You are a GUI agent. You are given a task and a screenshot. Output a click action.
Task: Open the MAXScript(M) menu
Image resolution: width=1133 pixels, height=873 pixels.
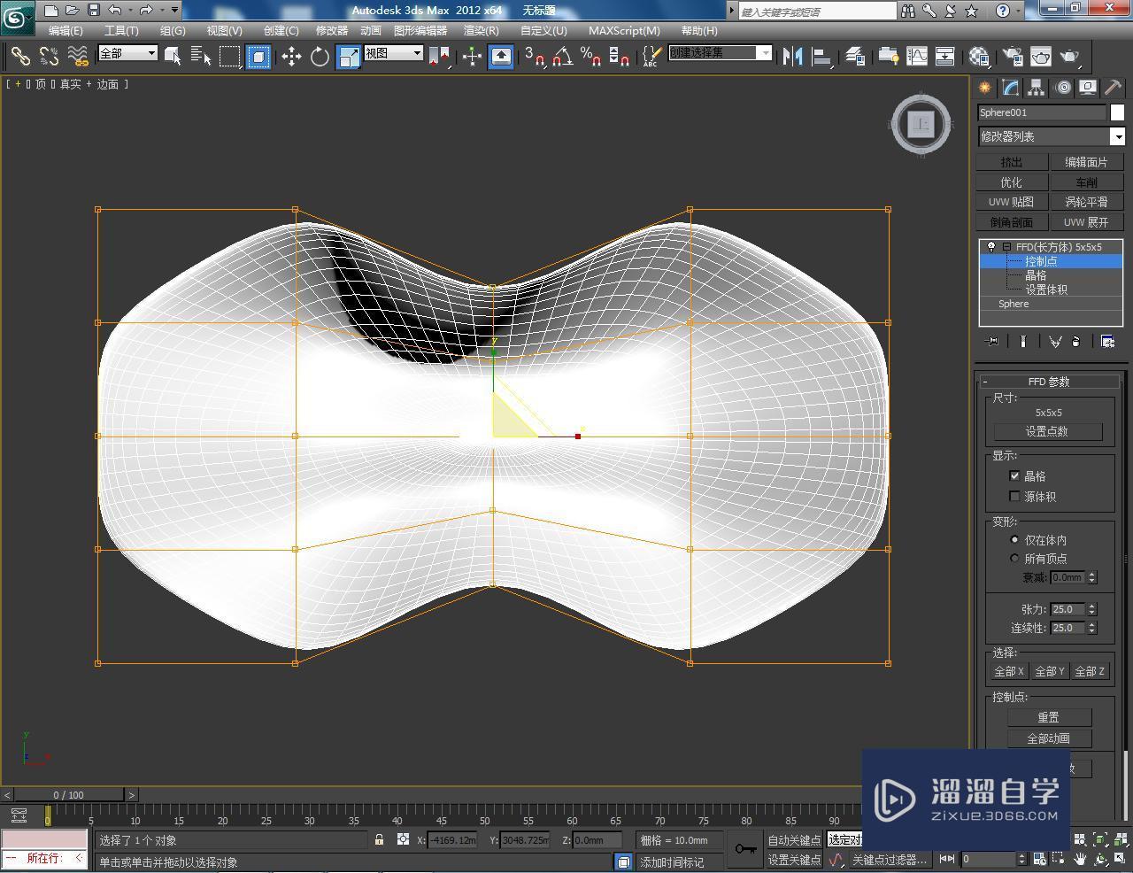tap(624, 30)
